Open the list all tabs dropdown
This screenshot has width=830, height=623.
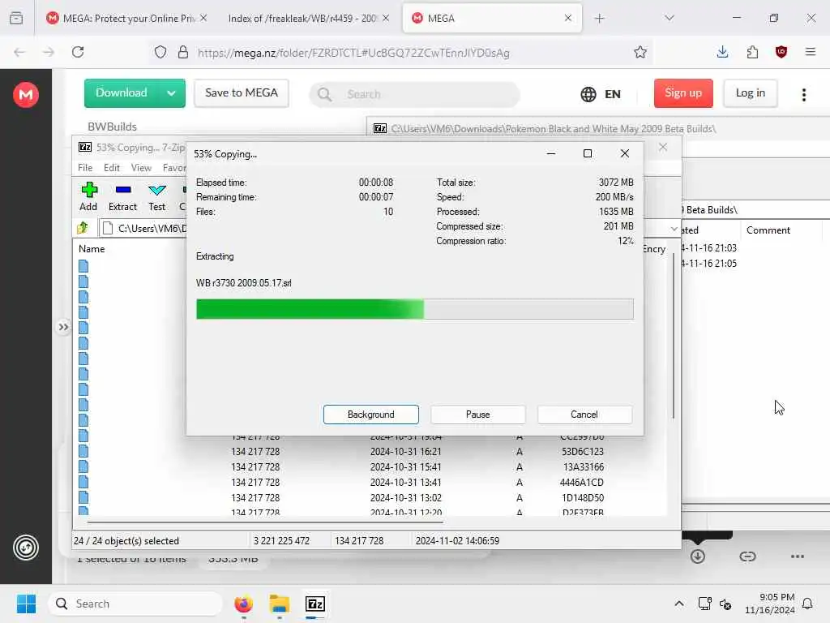pos(670,18)
